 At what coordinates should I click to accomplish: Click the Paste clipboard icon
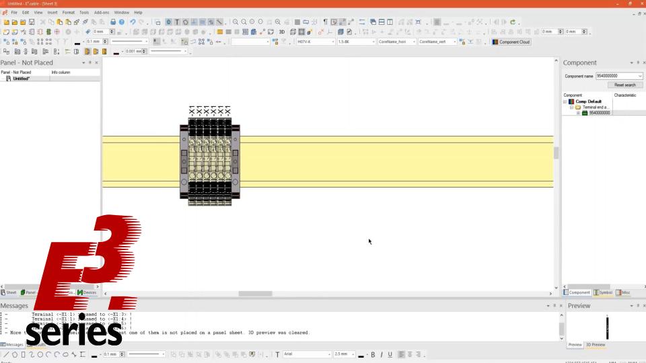pos(60,22)
